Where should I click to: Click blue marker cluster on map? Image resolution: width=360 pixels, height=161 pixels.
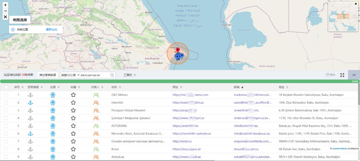(x=179, y=56)
